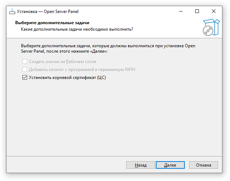This screenshot has height=181, width=230.
Task: Minimize the Open Server Panel installer window
Action: pyautogui.click(x=181, y=11)
